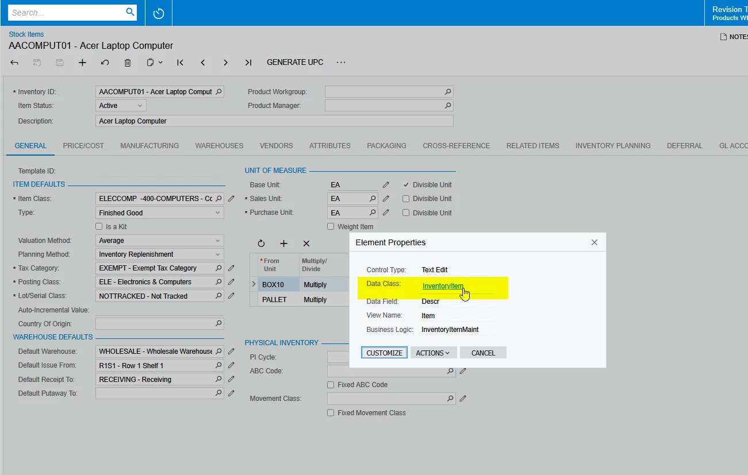Add a new stock item record
The height and width of the screenshot is (475, 748).
(82, 63)
